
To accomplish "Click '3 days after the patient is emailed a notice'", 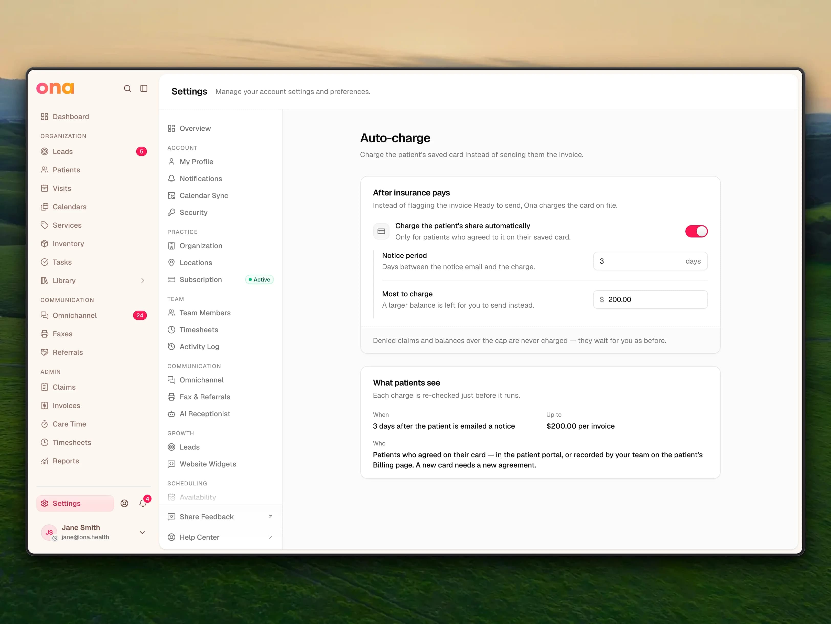I will pos(444,426).
